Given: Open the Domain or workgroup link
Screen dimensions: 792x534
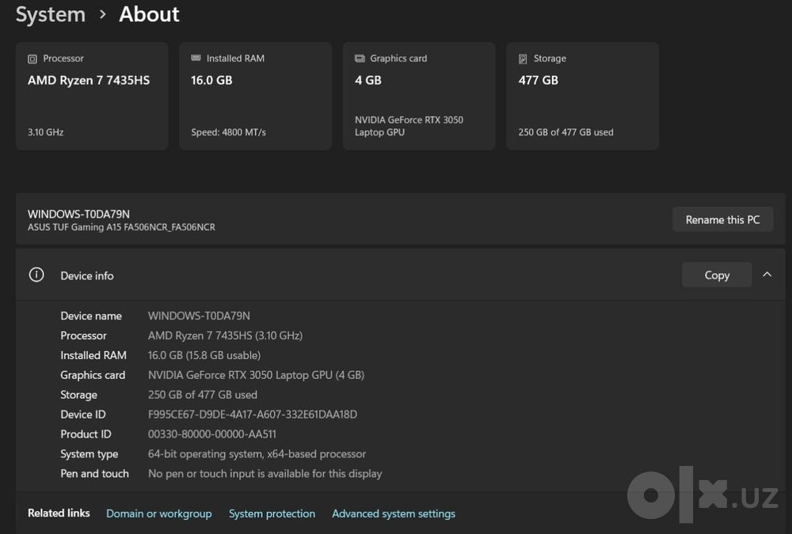Looking at the screenshot, I should pyautogui.click(x=158, y=513).
